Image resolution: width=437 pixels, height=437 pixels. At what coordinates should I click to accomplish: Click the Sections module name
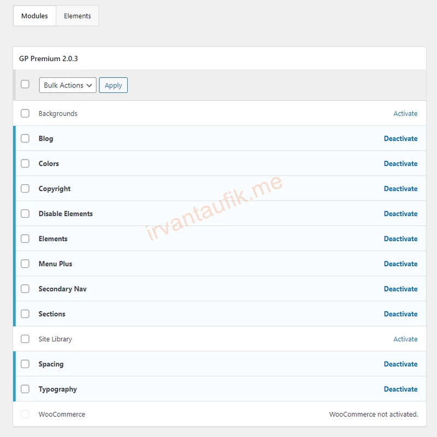(52, 314)
